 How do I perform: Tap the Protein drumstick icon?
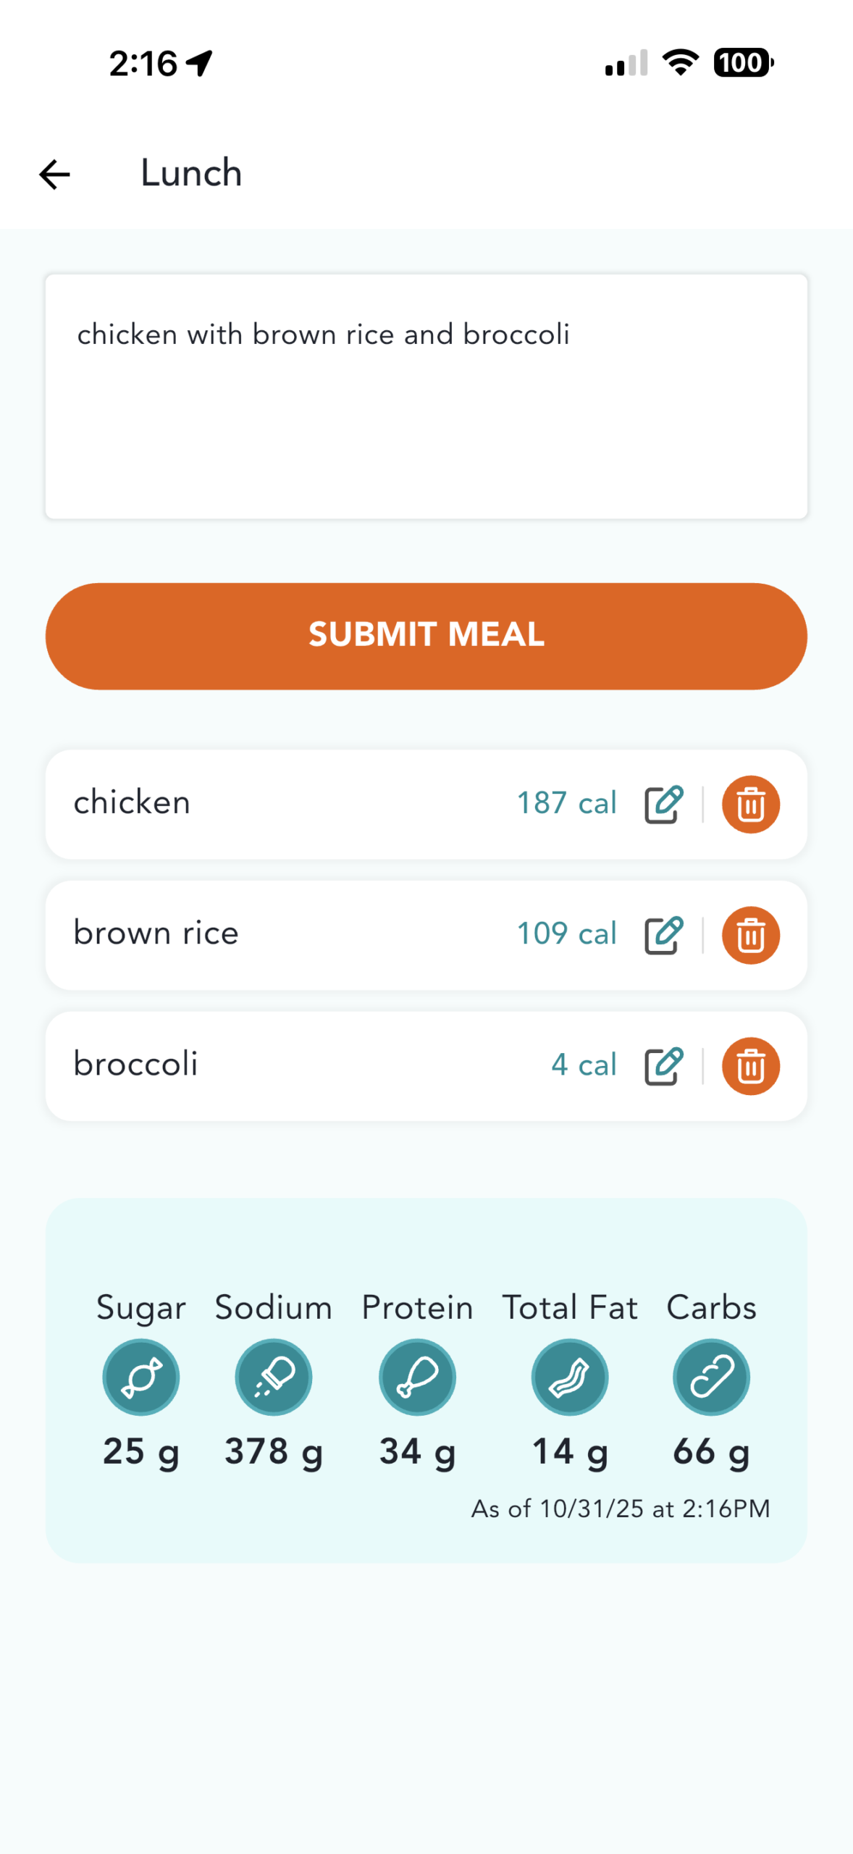pos(417,1377)
